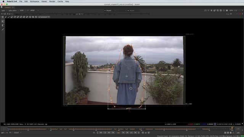
Task: Open the rgba.alpha channel dropdown
Action: (x=13, y=11)
